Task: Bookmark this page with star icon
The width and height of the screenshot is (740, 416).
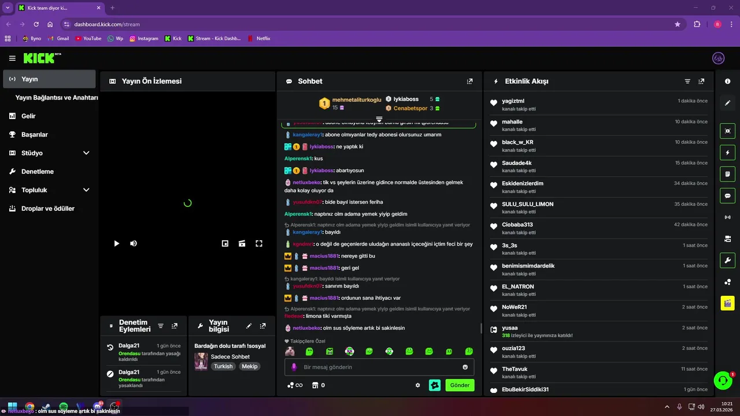Action: pos(678,24)
